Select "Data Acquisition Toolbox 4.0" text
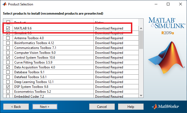 coord(35,67)
